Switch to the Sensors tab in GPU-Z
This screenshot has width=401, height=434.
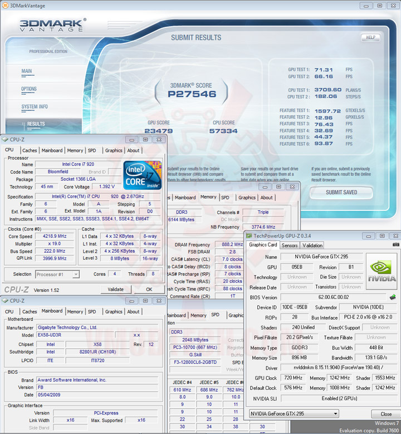(x=290, y=245)
